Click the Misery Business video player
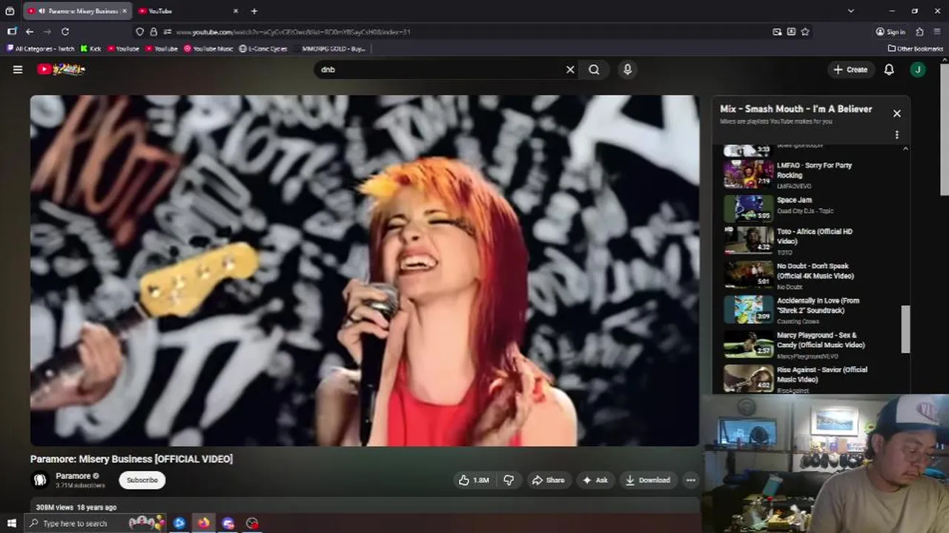Viewport: 949px width, 533px height. coord(364,270)
